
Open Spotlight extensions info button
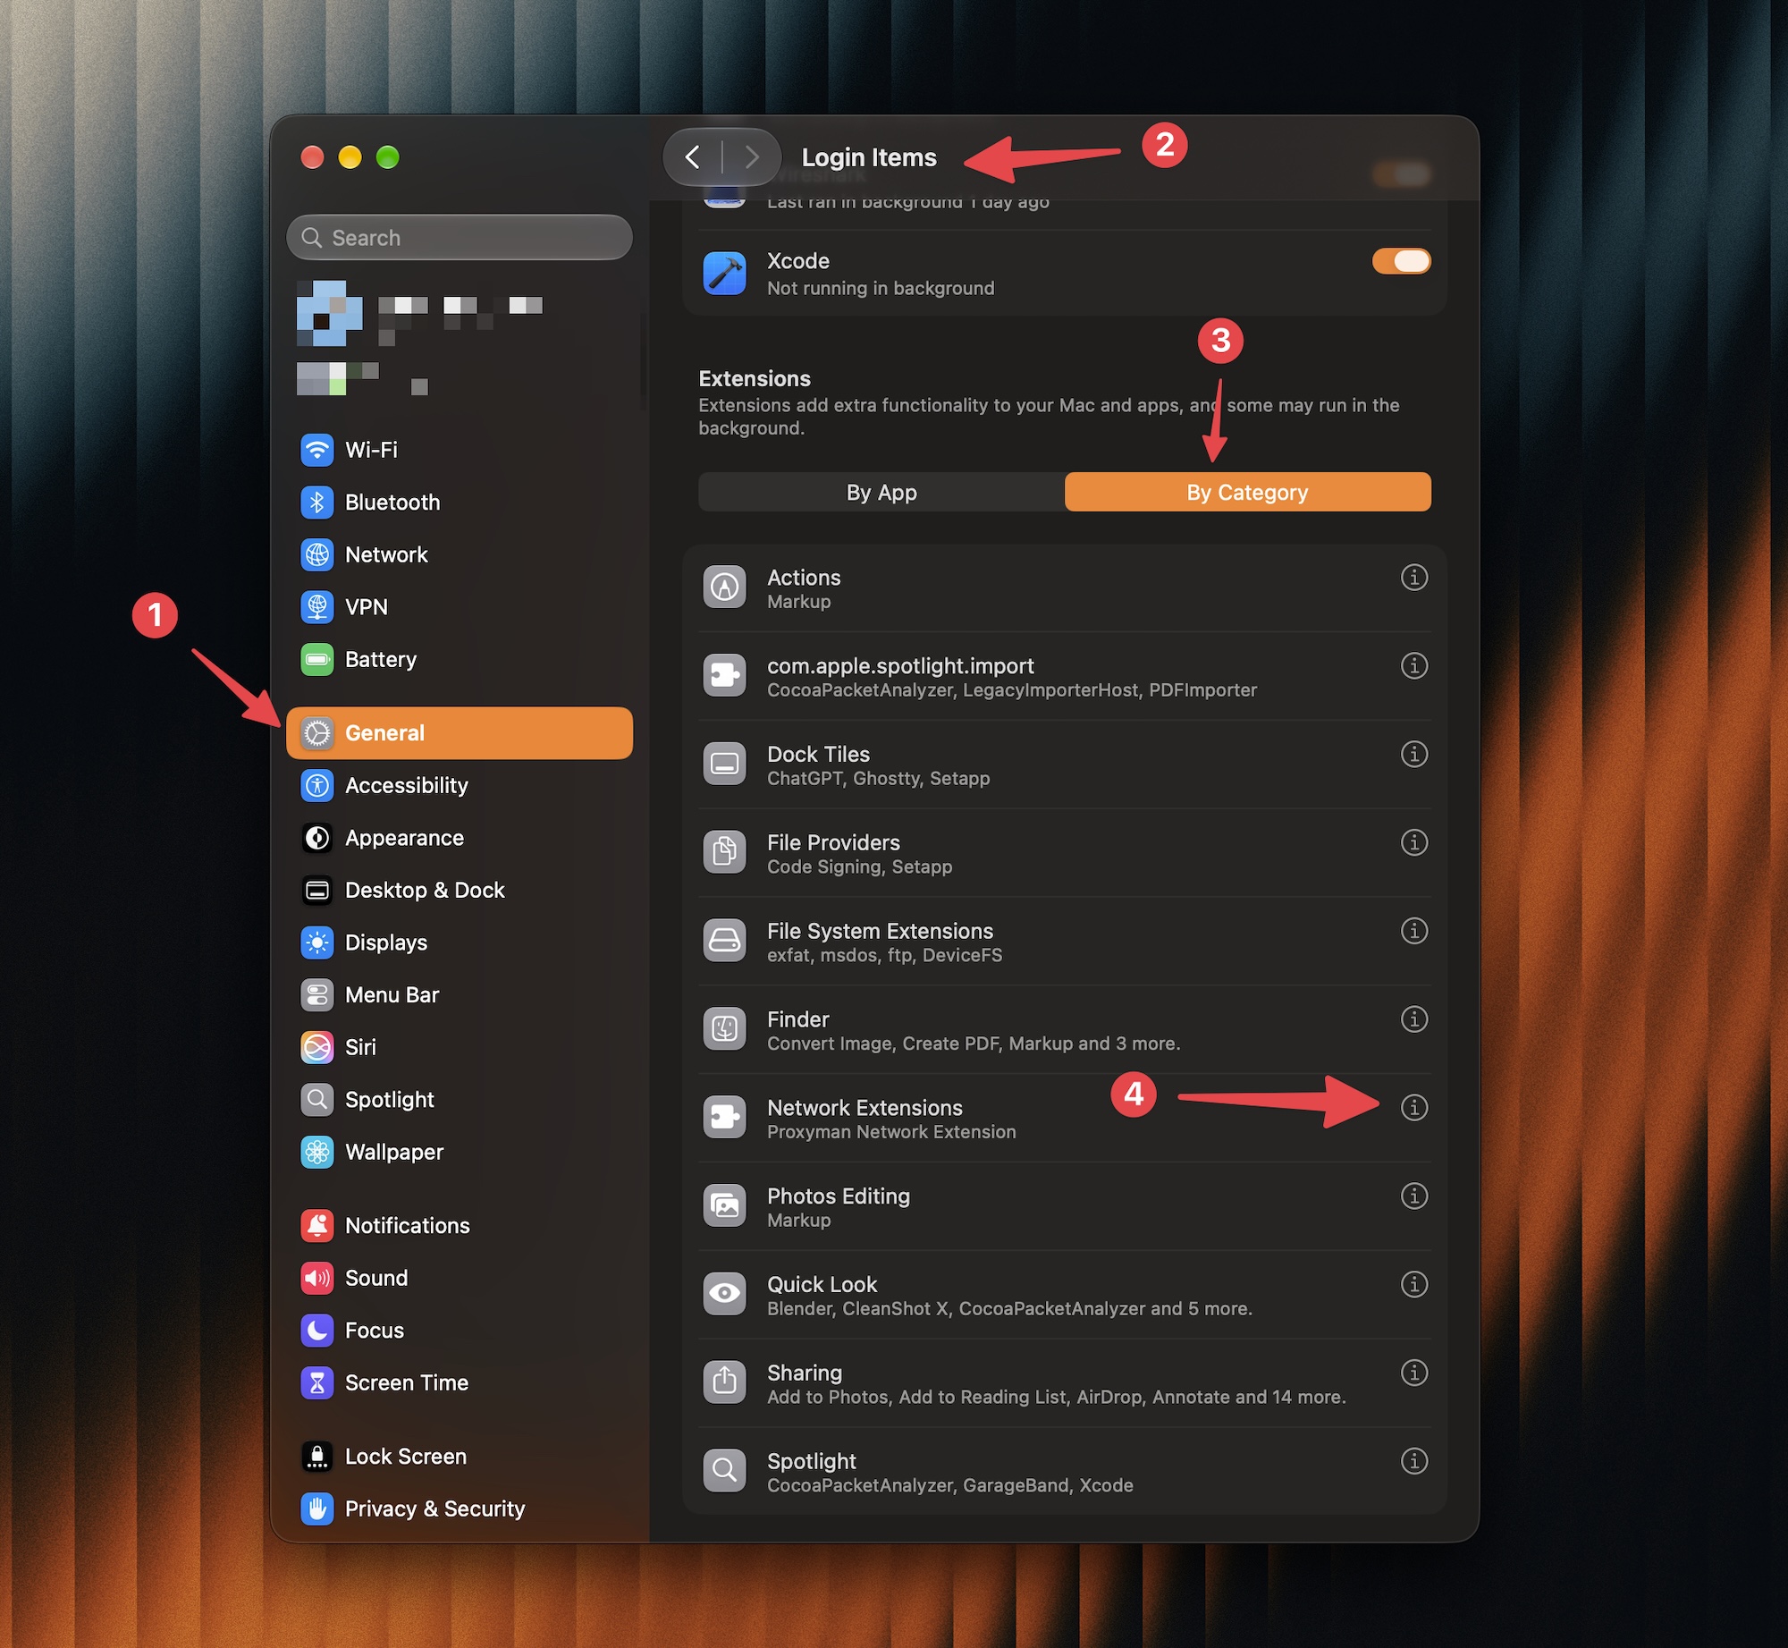1413,1462
